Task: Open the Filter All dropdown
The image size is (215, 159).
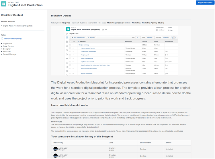Action: click(138, 37)
